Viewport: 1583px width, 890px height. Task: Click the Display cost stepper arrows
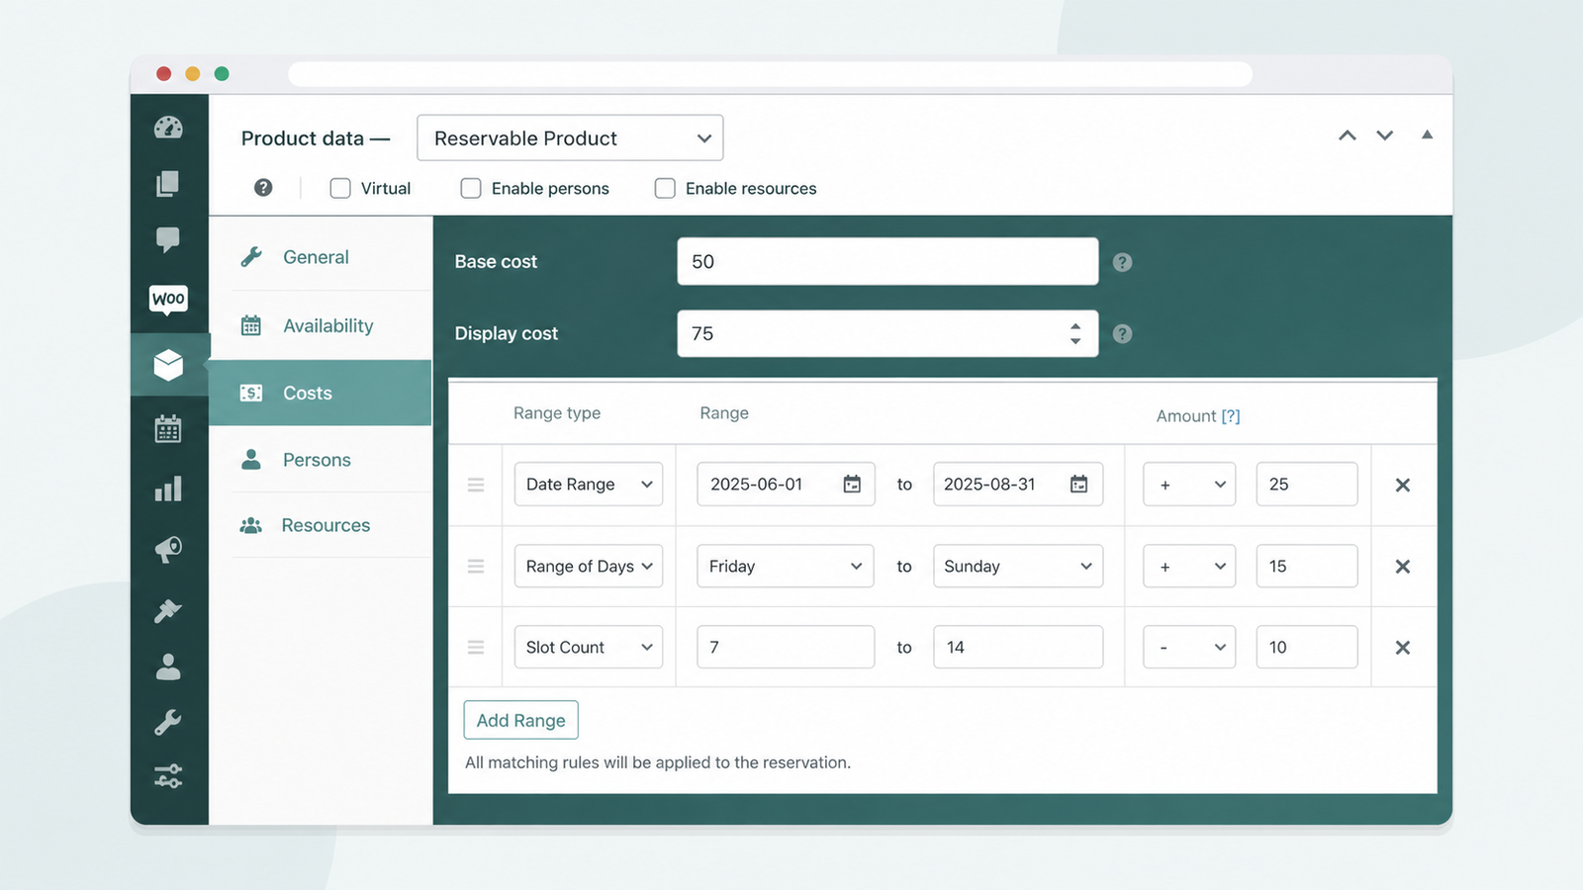1075,334
